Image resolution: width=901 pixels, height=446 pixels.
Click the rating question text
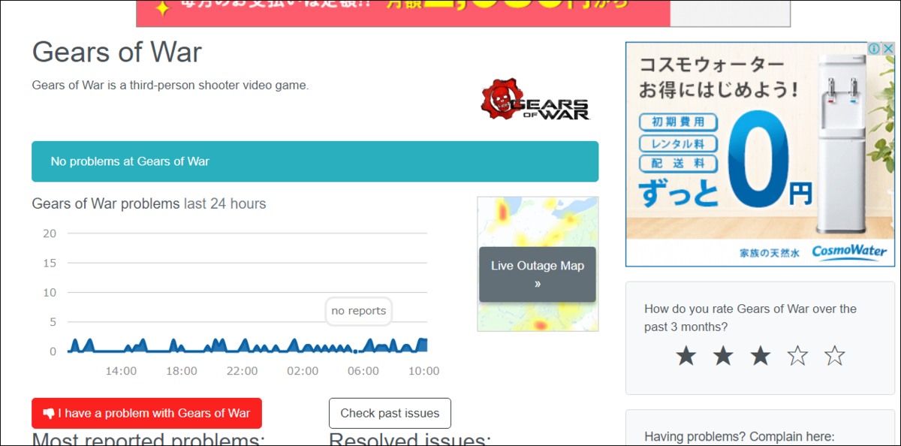751,318
